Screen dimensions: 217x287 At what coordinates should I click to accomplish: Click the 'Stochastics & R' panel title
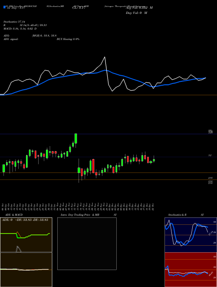pos(178,215)
